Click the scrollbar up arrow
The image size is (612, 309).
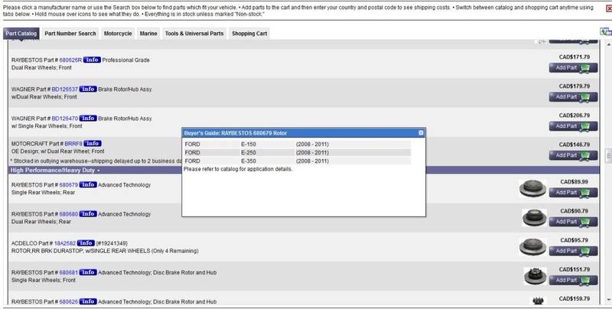609,46
